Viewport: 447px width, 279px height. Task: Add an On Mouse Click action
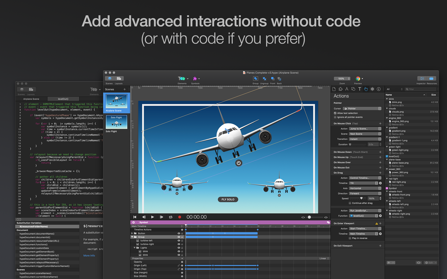(x=380, y=124)
